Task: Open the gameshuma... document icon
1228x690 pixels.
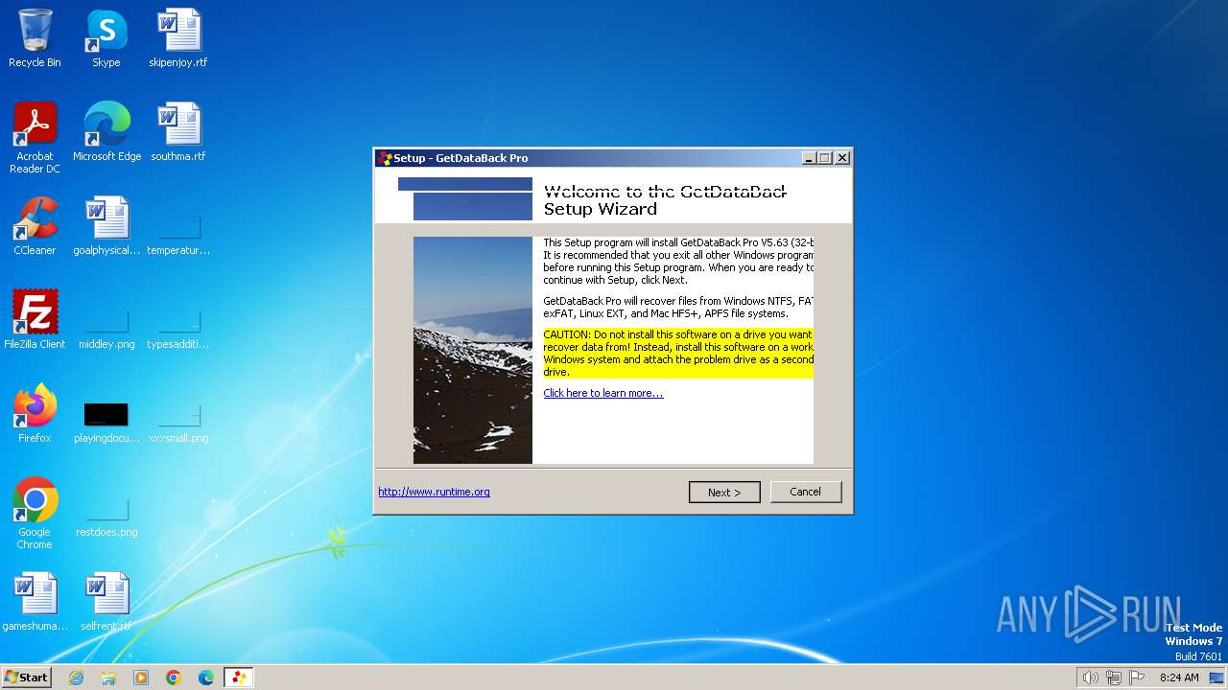Action: pos(35,602)
